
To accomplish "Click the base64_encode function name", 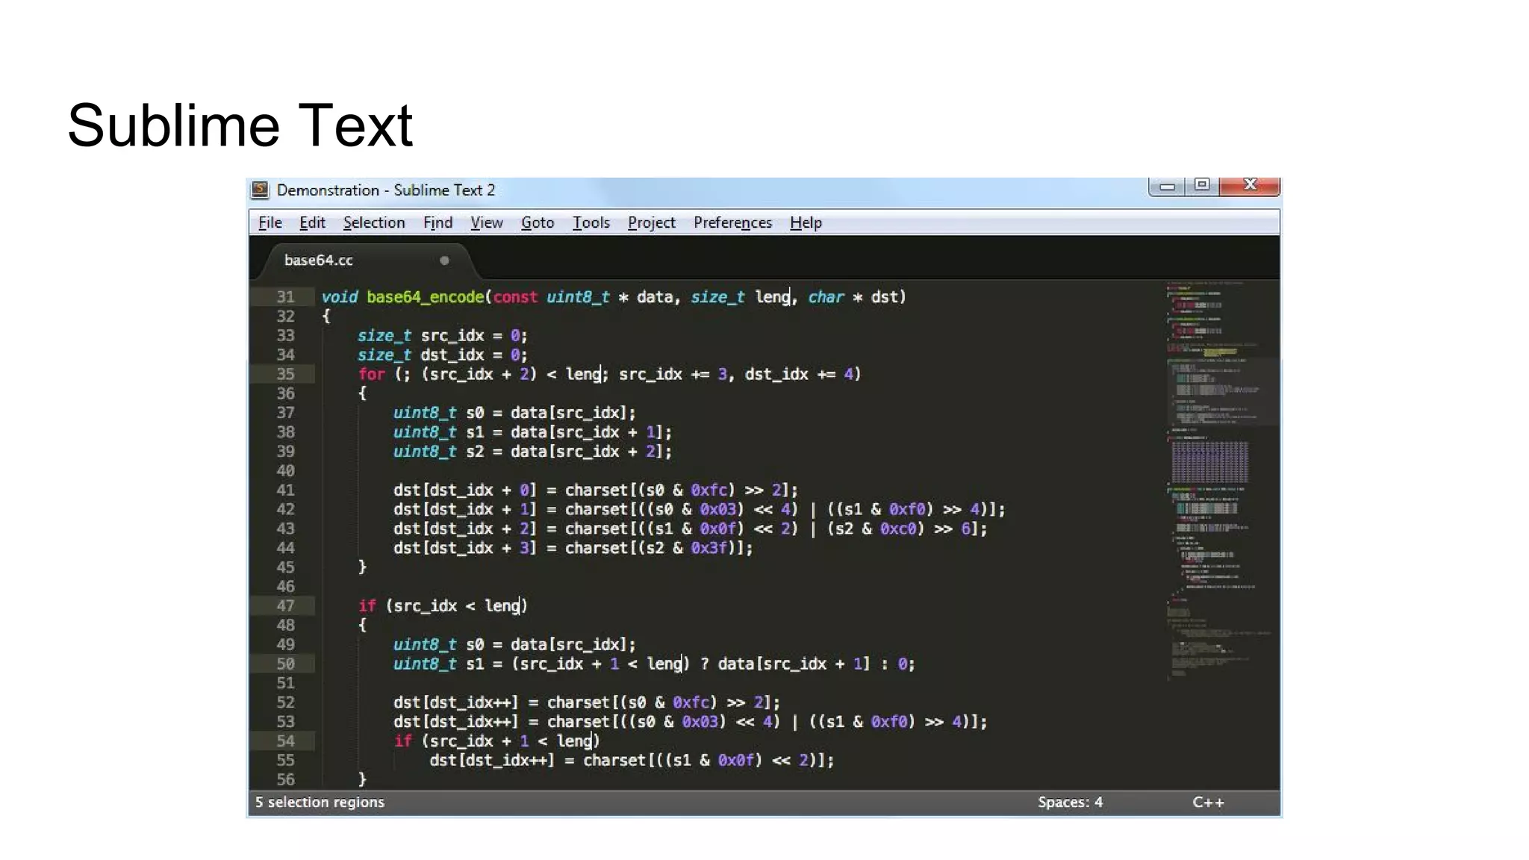I will pyautogui.click(x=426, y=297).
